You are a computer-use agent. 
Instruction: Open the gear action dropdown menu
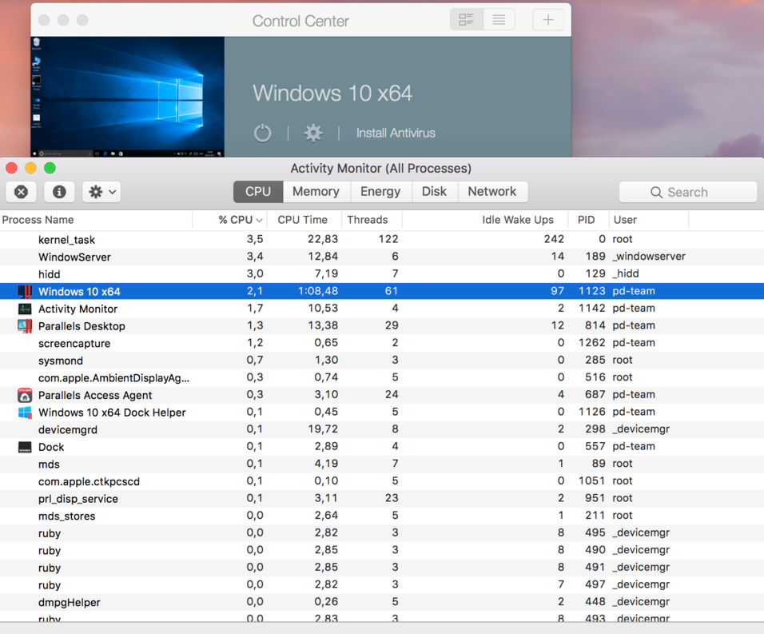(102, 192)
